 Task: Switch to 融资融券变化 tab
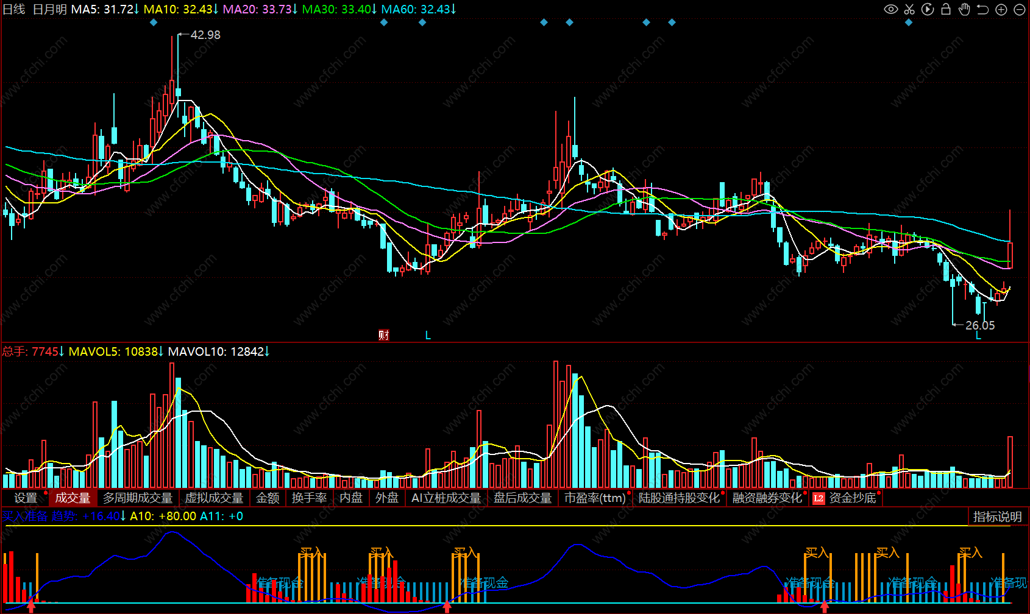(x=767, y=498)
